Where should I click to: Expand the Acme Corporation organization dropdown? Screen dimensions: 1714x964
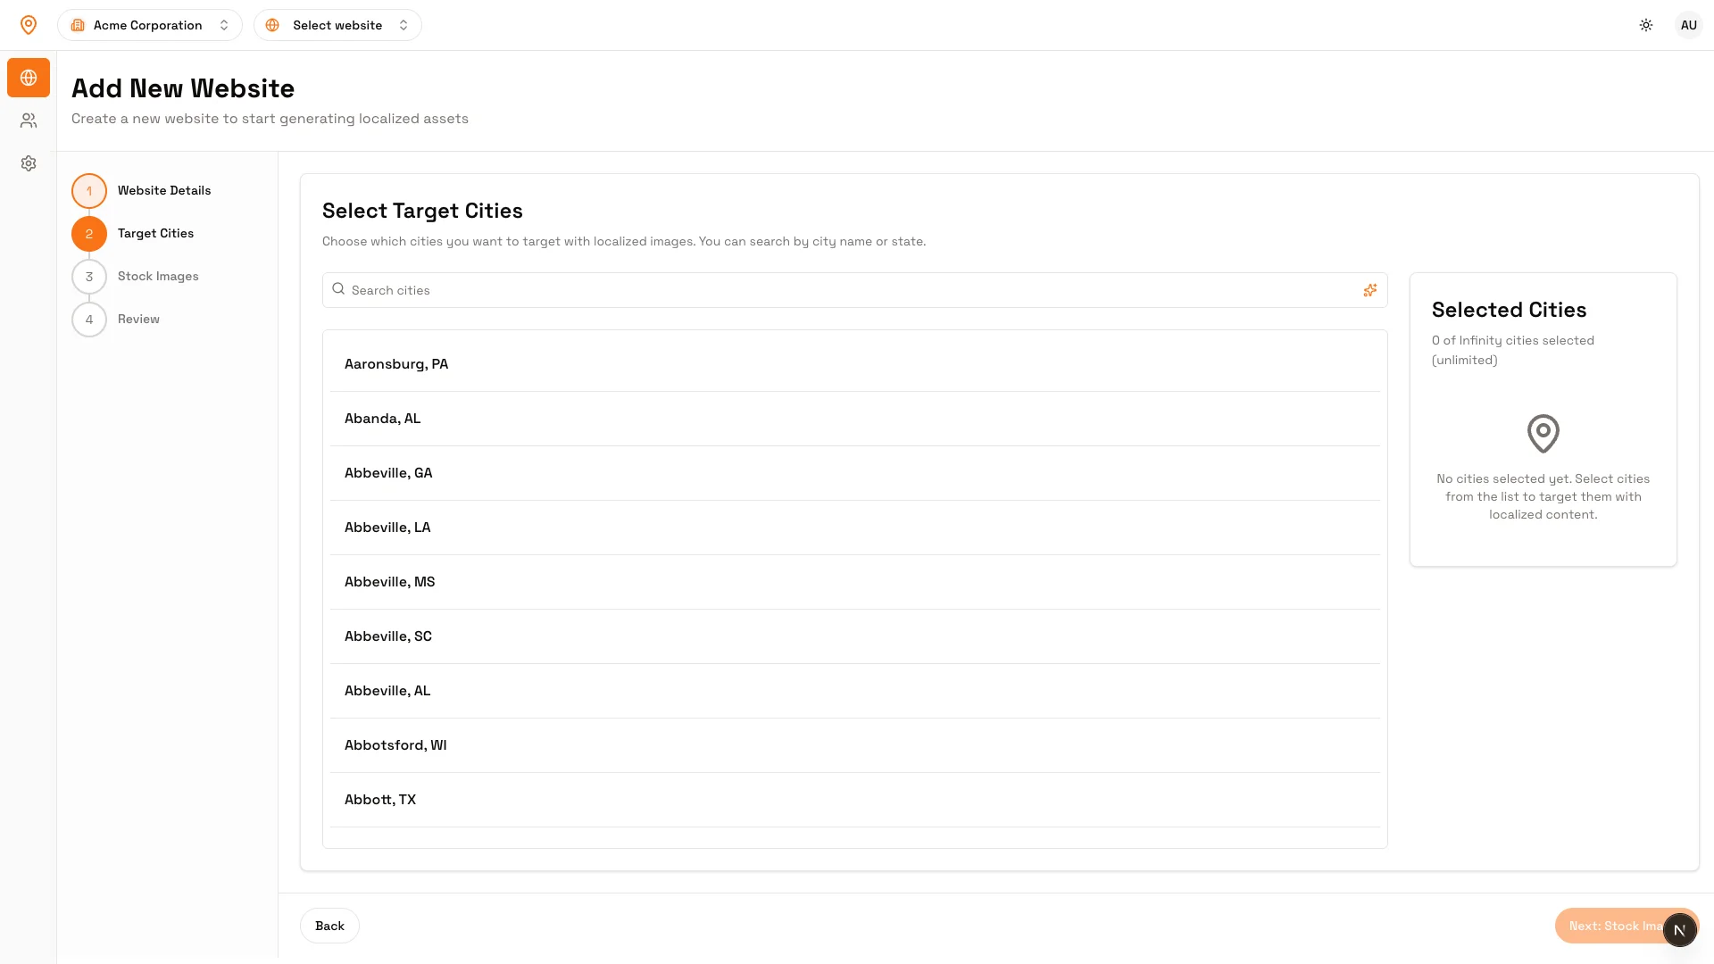tap(150, 25)
